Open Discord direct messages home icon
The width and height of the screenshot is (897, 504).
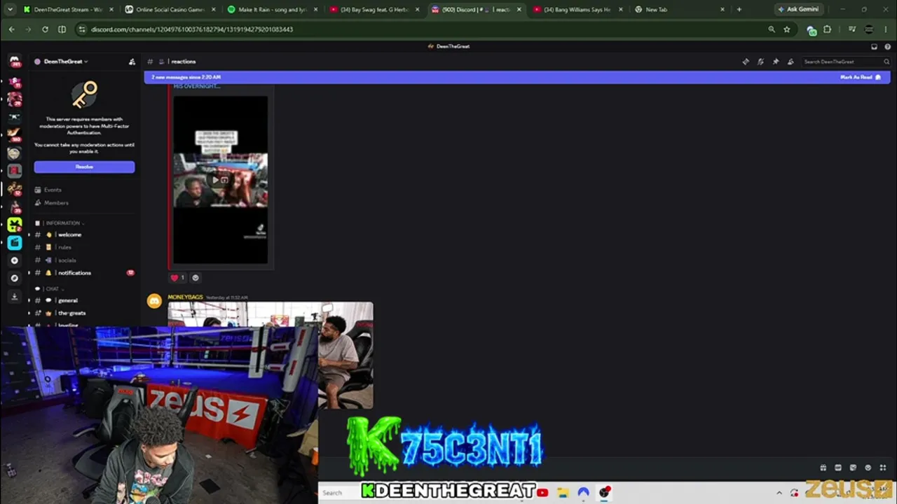(14, 62)
